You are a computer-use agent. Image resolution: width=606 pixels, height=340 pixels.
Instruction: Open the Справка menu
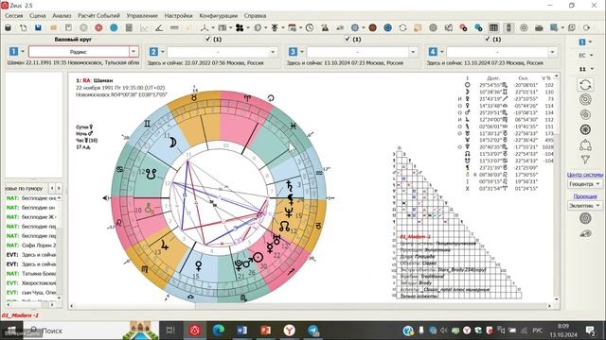pyautogui.click(x=255, y=16)
